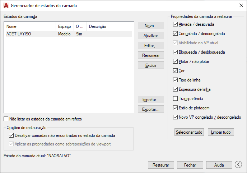
Task: Close the layer states manager window
Action: 241,5
